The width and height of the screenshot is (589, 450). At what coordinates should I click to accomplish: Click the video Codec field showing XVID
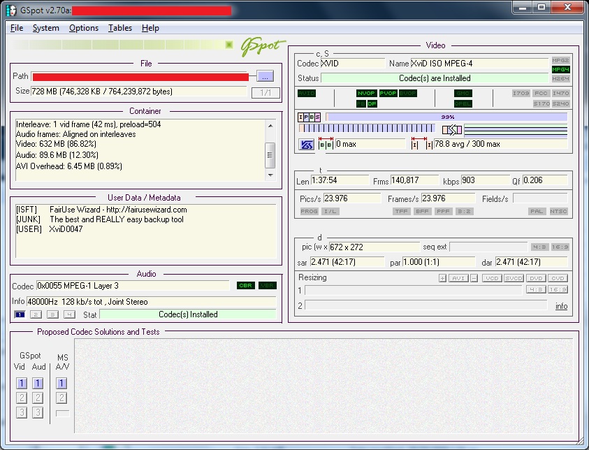point(352,64)
